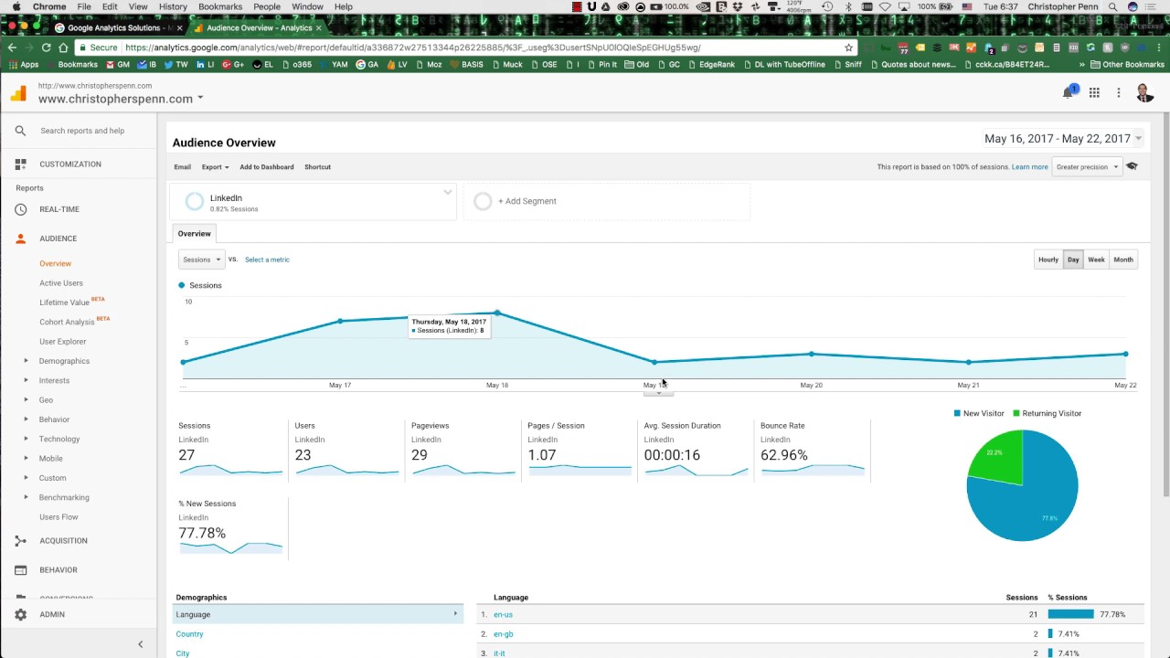Select the Overview tab above the chart

(194, 234)
